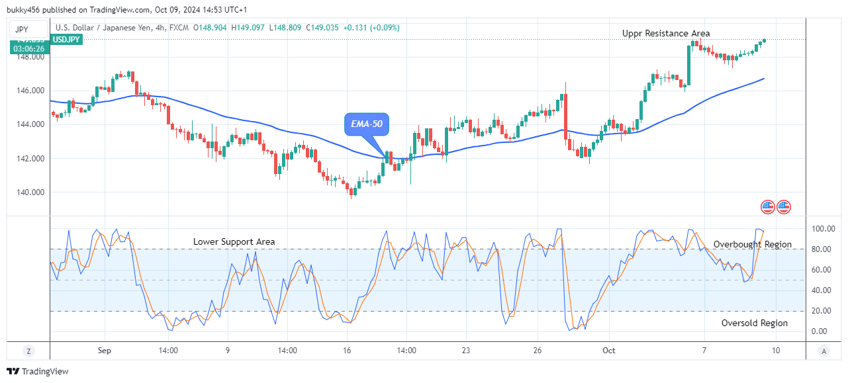Click the Oct date on time axis
The width and height of the screenshot is (848, 383).
point(609,351)
